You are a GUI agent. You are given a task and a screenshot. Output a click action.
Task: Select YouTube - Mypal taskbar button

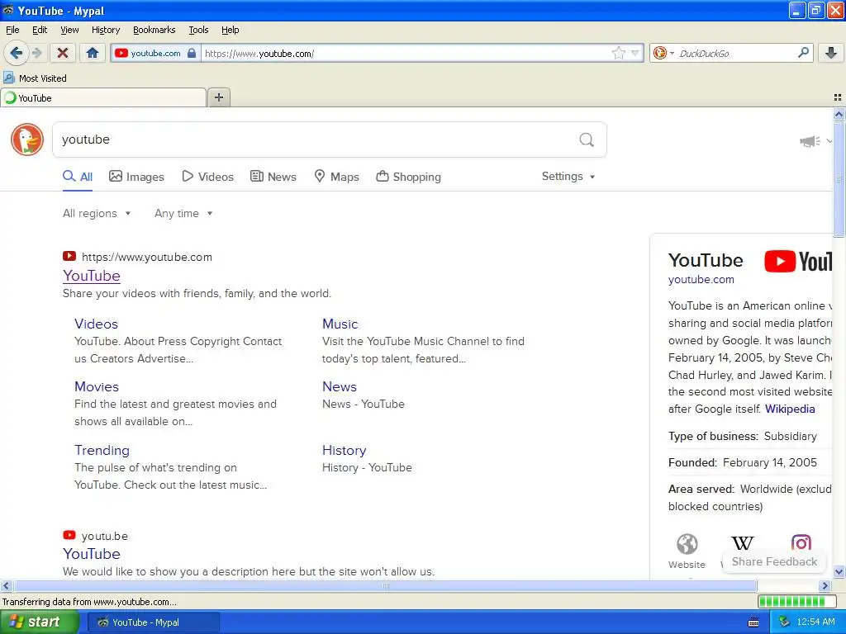point(153,622)
